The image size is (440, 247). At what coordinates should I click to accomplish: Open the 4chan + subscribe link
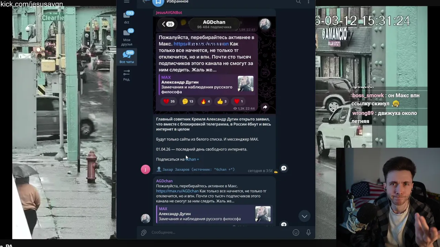click(192, 159)
